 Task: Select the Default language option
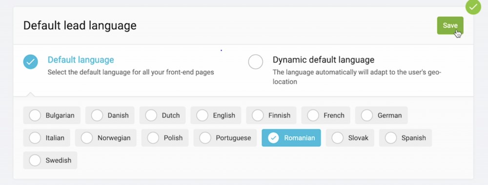[30, 62]
